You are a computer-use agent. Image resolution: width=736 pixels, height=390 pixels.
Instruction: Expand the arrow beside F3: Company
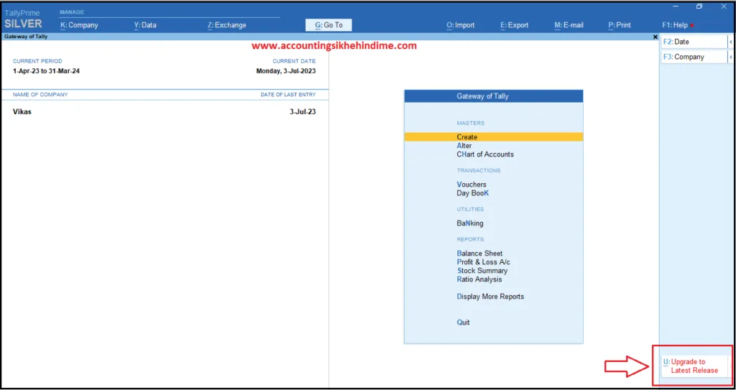click(x=731, y=57)
